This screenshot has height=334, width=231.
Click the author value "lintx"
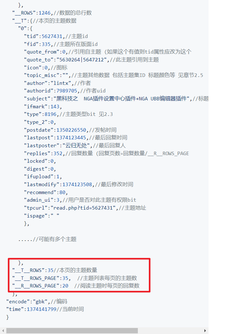(61, 83)
